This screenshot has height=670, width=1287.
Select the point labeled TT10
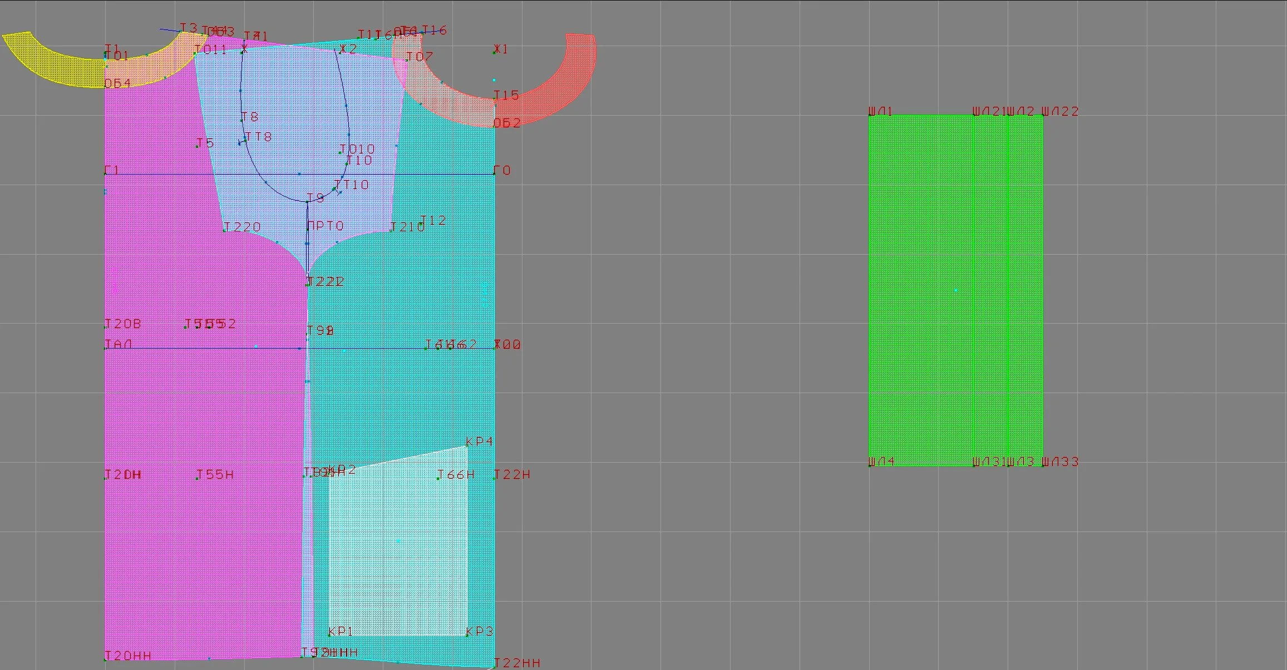(x=351, y=185)
